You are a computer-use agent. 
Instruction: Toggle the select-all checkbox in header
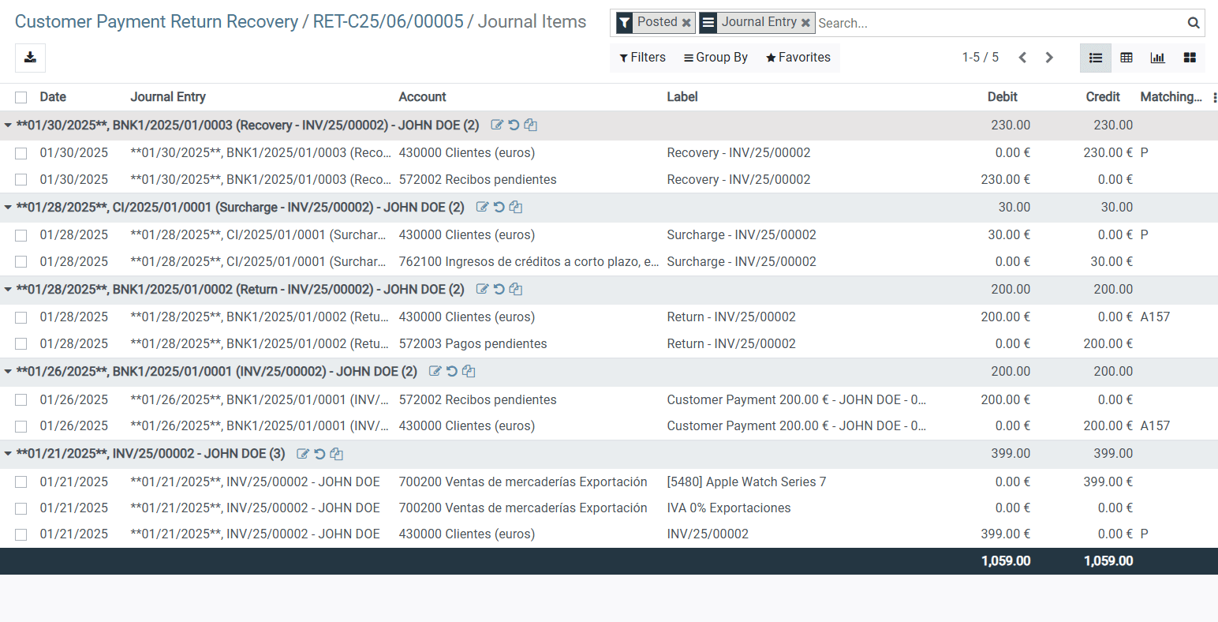pyautogui.click(x=21, y=97)
